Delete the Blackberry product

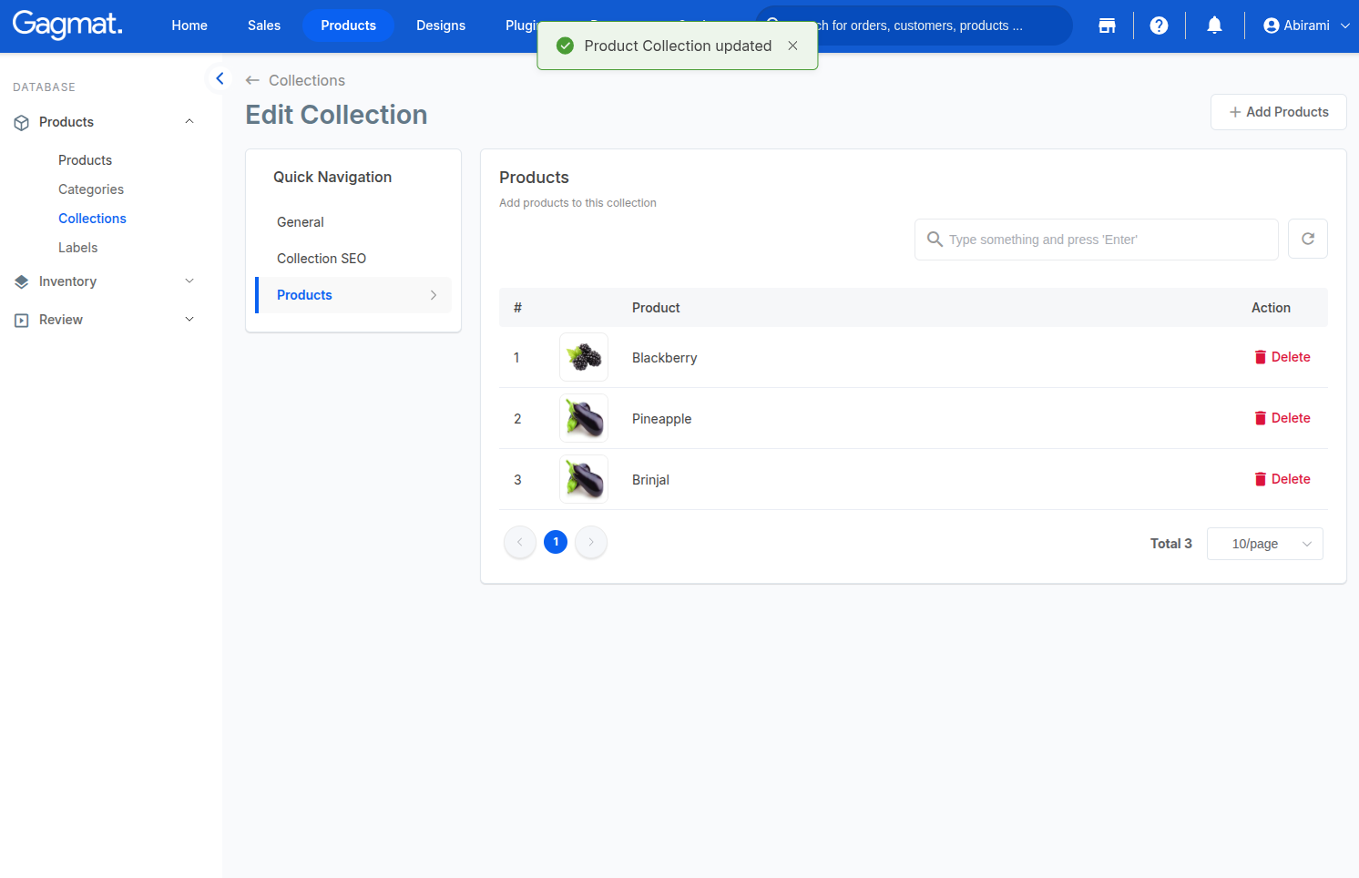coord(1282,357)
